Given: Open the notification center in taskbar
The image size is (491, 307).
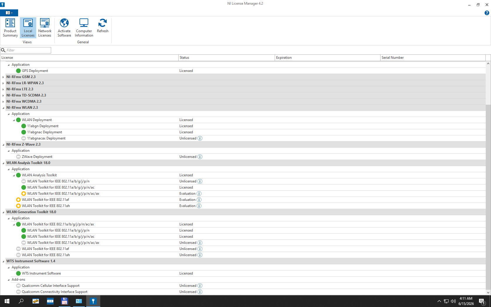Looking at the screenshot, I should [x=482, y=301].
